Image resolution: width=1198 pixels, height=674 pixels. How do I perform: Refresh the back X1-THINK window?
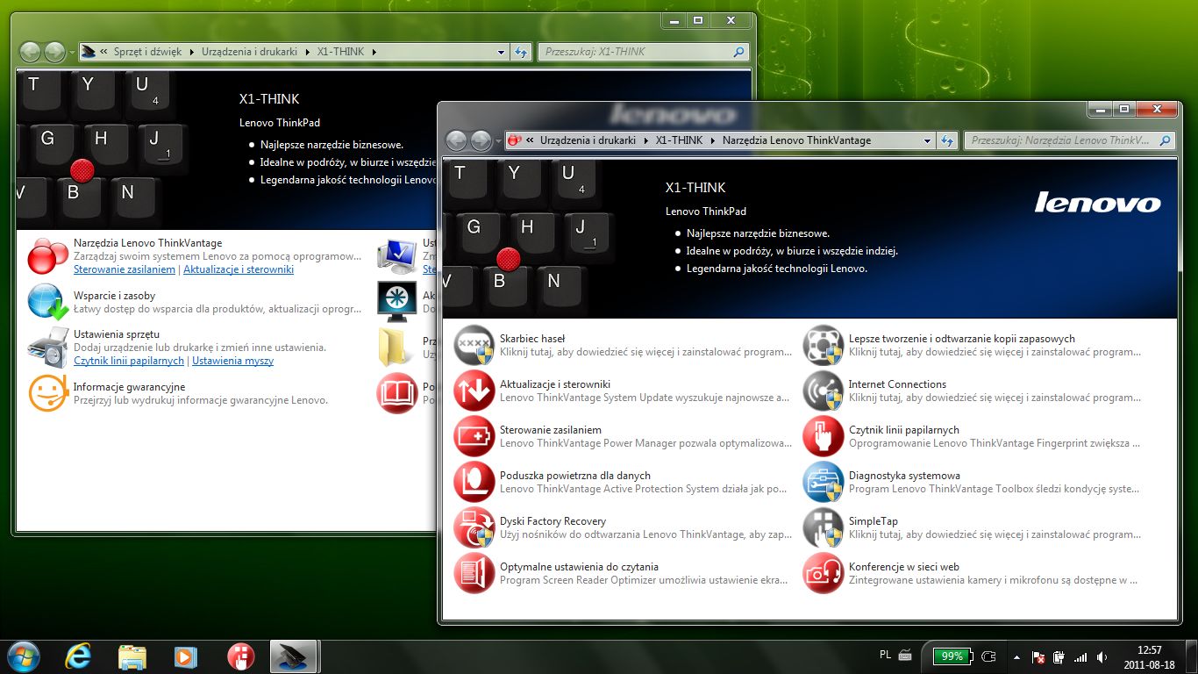521,52
